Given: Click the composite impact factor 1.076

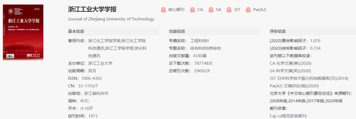Looking at the screenshot, I should pyautogui.click(x=315, y=41).
